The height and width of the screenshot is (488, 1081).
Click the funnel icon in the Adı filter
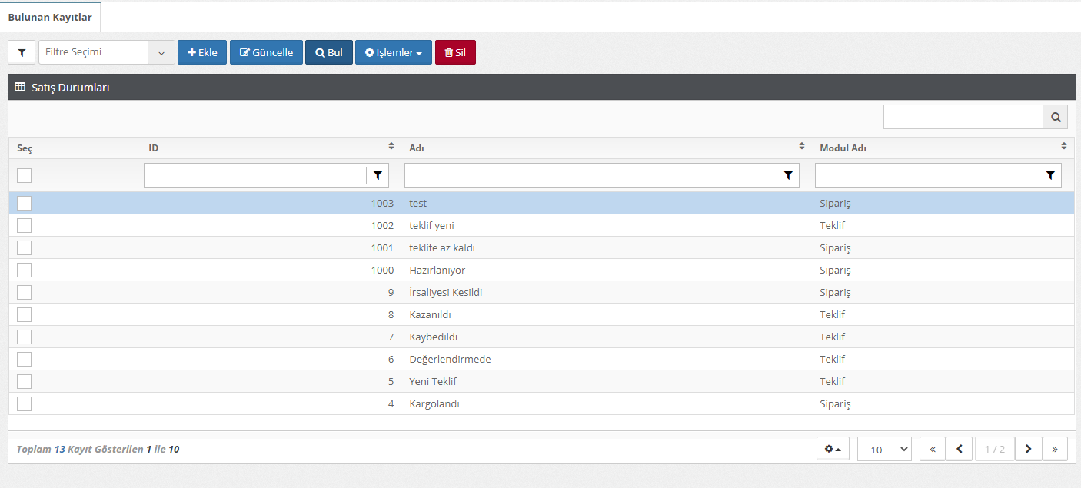788,175
